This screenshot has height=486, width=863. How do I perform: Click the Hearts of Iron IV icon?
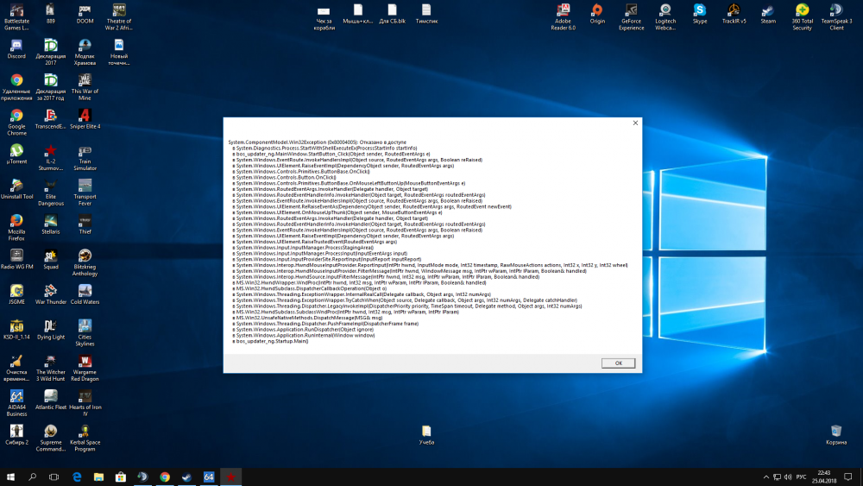(x=85, y=396)
